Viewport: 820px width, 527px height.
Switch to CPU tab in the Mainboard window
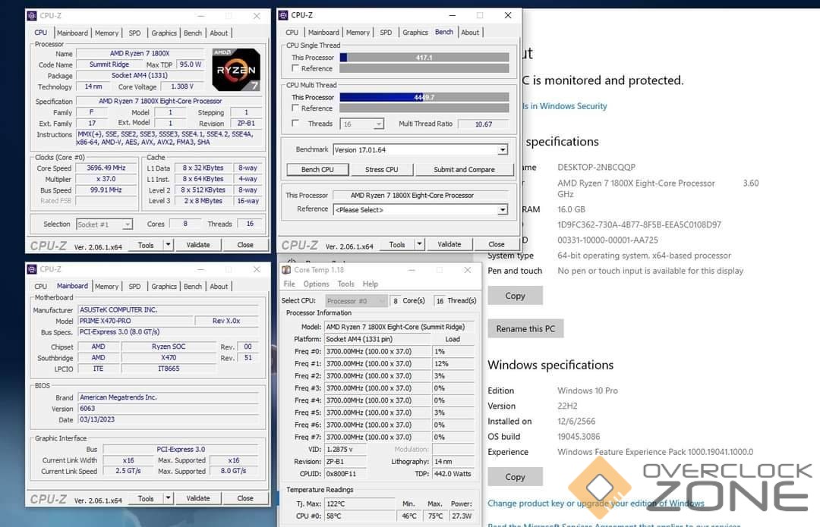click(41, 286)
